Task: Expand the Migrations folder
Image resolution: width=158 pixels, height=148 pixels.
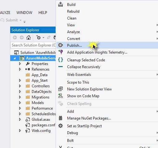Action: (x=20, y=97)
